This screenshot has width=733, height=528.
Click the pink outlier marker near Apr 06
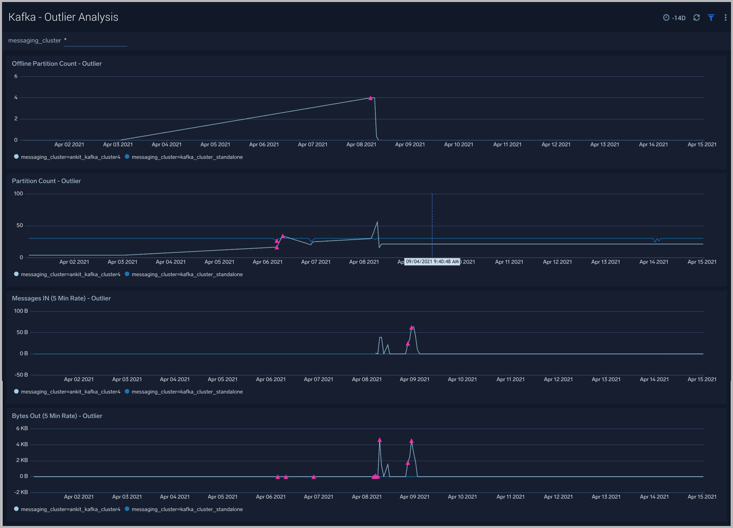click(x=283, y=236)
